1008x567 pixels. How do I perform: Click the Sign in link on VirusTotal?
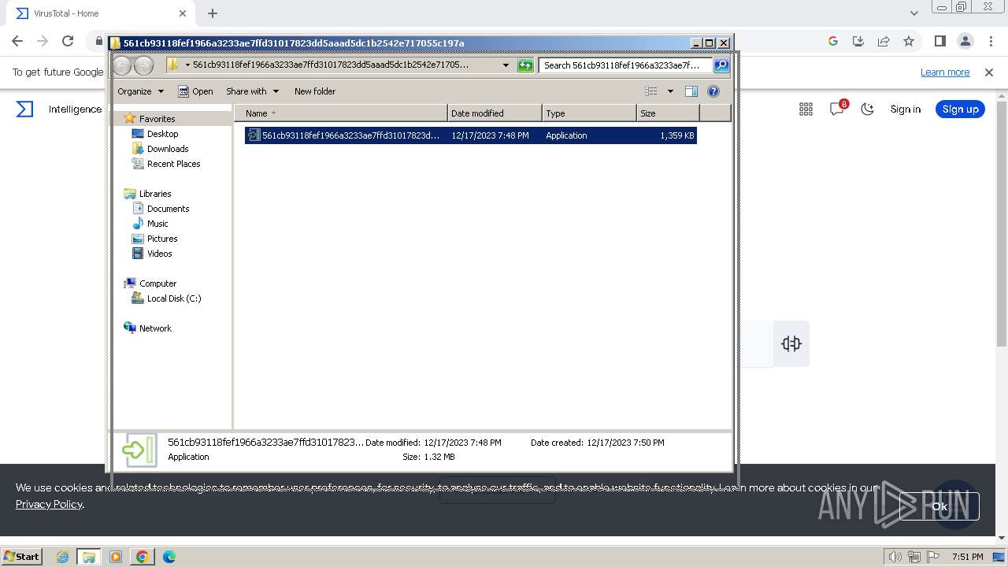(x=905, y=109)
